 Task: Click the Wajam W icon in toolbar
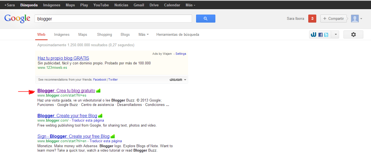click(x=314, y=35)
